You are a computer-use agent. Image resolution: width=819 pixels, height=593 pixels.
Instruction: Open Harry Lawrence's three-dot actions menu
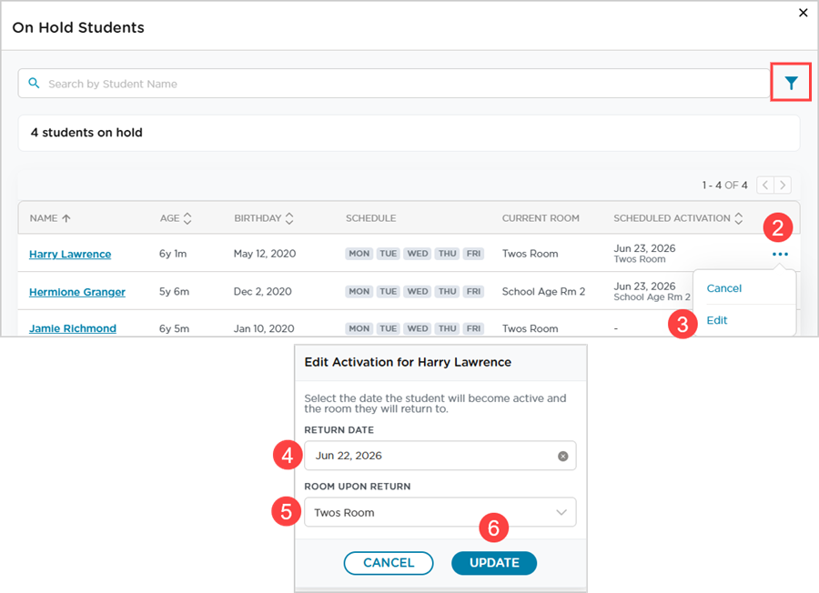pos(780,255)
